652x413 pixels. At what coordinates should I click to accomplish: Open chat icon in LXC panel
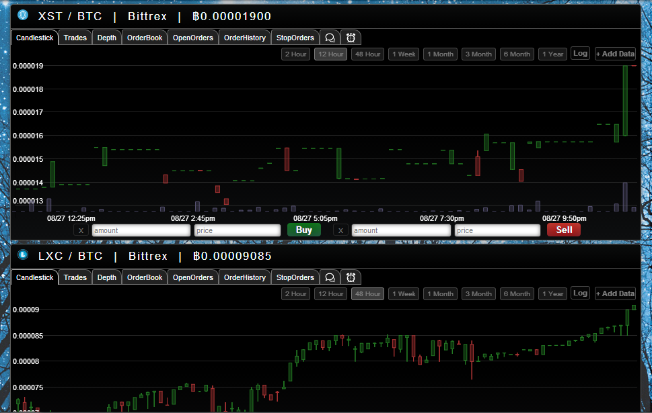point(330,278)
